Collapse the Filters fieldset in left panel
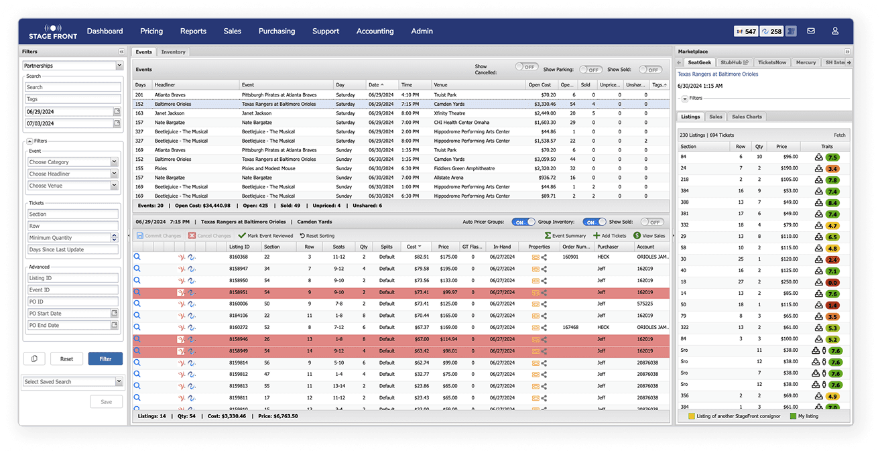This screenshot has width=880, height=451. pyautogui.click(x=29, y=141)
